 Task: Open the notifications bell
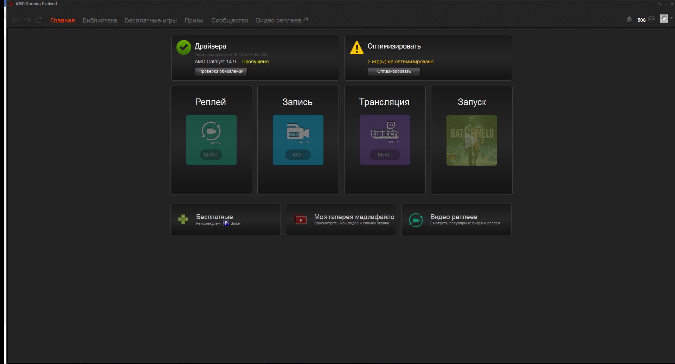coord(629,20)
